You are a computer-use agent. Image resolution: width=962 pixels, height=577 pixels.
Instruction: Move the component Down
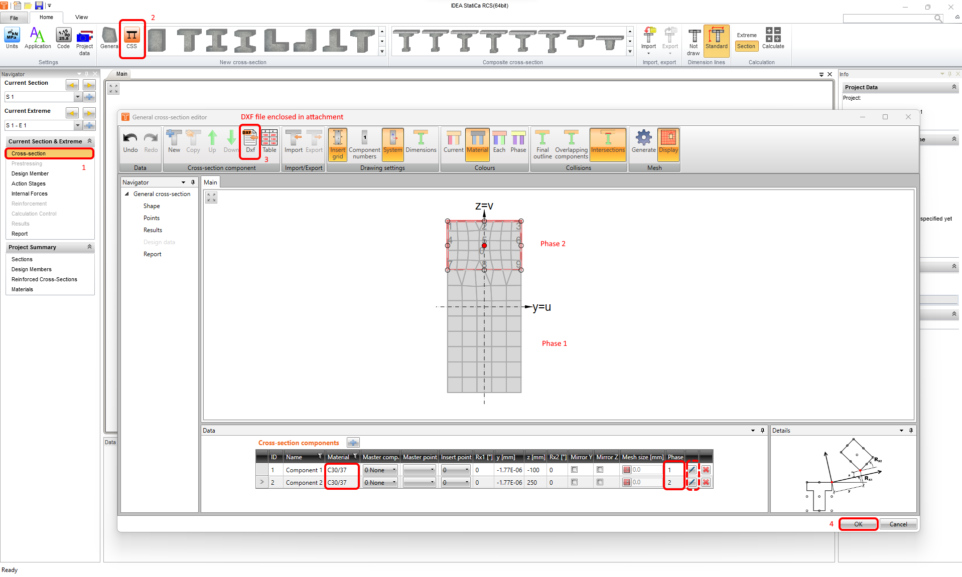[x=231, y=142]
